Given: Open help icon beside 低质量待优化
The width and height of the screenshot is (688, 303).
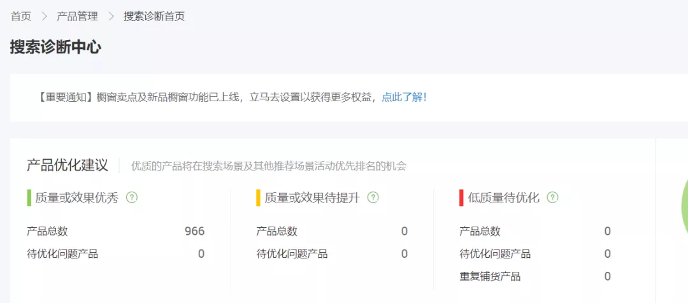Looking at the screenshot, I should click(552, 197).
